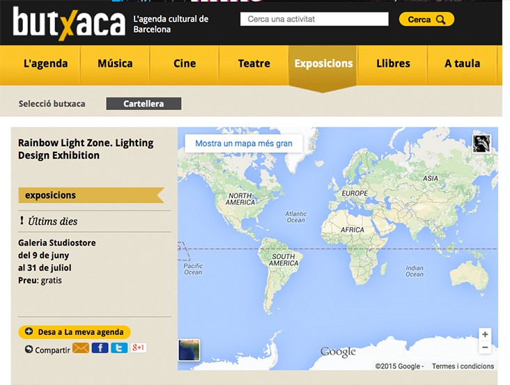Image resolution: width=510 pixels, height=385 pixels.
Task: Click the Google logo on the map
Action: tap(338, 352)
